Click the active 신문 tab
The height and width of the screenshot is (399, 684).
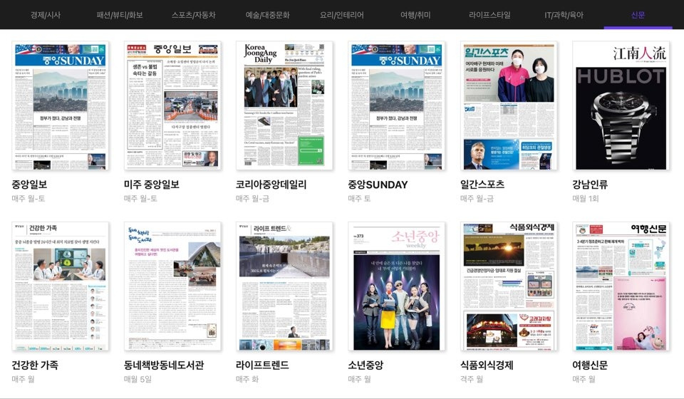tap(638, 15)
